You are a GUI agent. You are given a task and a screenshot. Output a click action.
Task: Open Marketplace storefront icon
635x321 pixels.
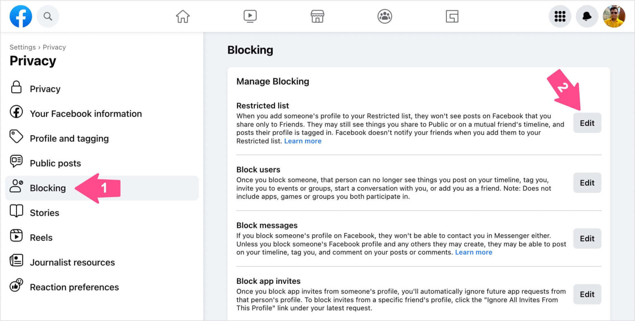tap(317, 16)
